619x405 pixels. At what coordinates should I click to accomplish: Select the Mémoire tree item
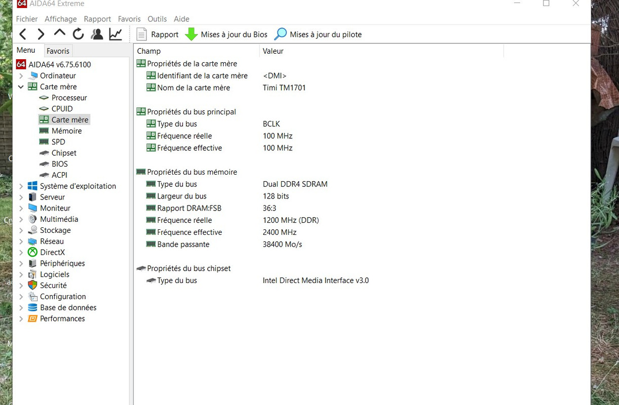pyautogui.click(x=66, y=131)
